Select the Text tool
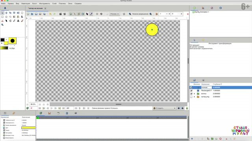The image size is (252, 141). 18,21
